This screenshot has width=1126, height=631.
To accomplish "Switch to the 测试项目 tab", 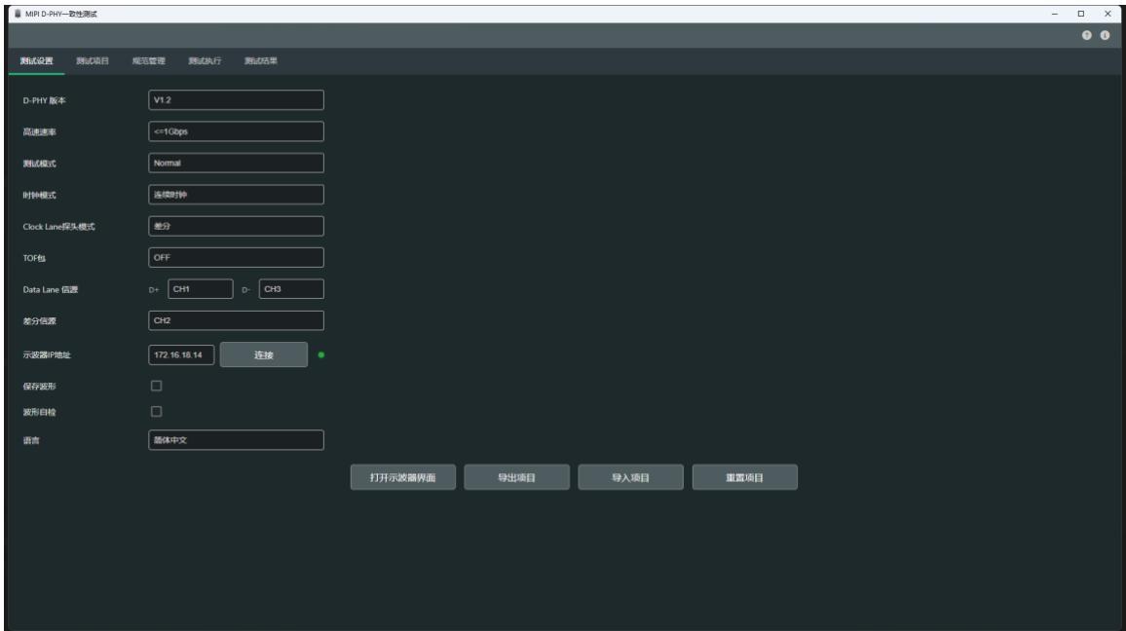I will [93, 61].
